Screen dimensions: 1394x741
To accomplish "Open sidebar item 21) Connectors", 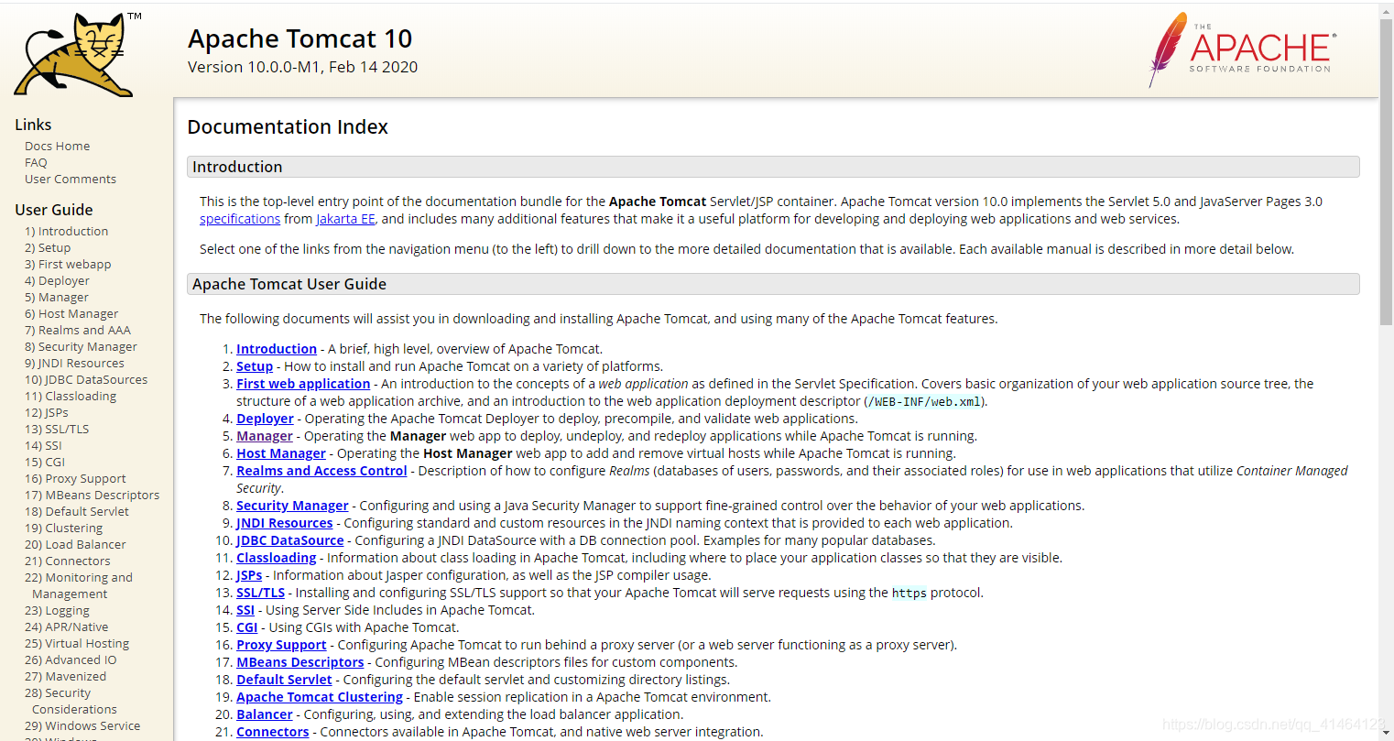I will pyautogui.click(x=68, y=561).
